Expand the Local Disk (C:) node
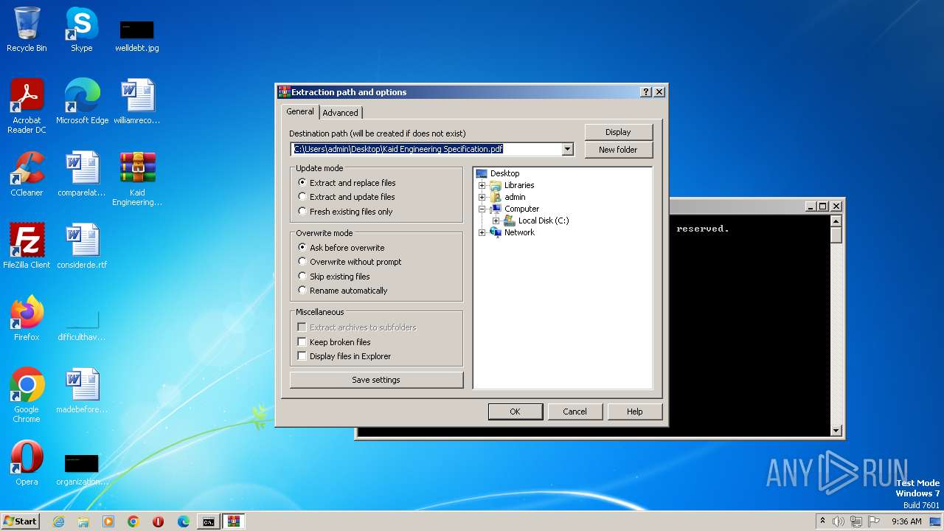944x531 pixels. click(496, 221)
